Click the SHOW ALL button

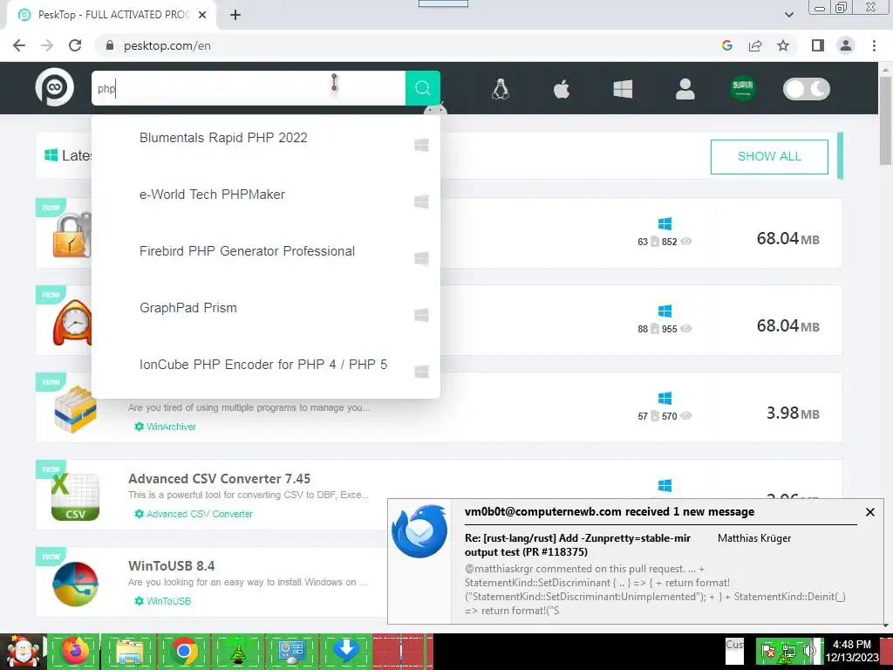[x=769, y=157]
